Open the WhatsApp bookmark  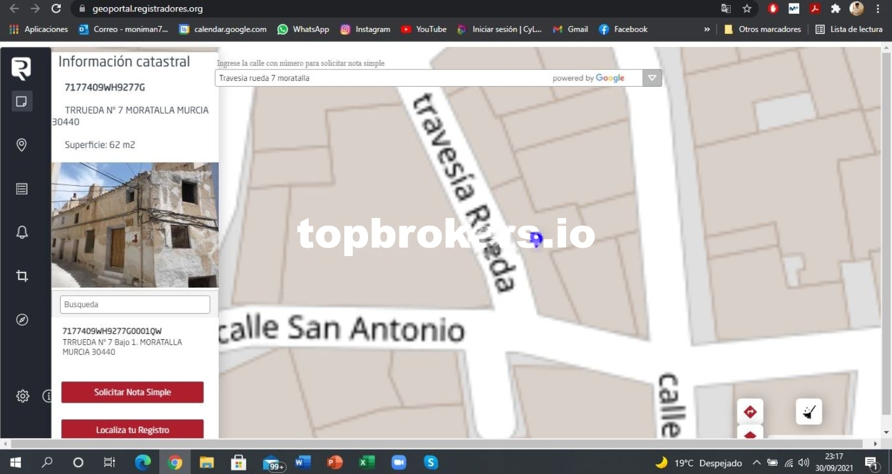pyautogui.click(x=303, y=29)
